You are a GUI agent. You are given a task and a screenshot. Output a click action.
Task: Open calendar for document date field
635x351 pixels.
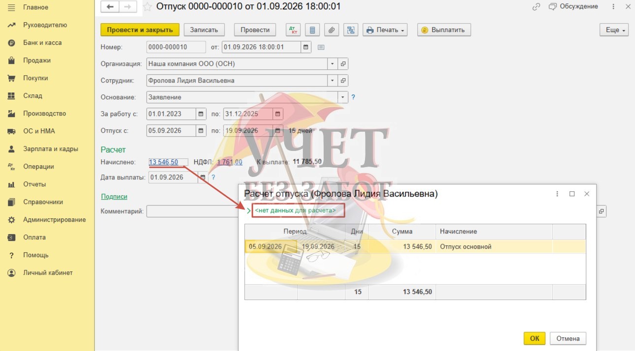[306, 47]
